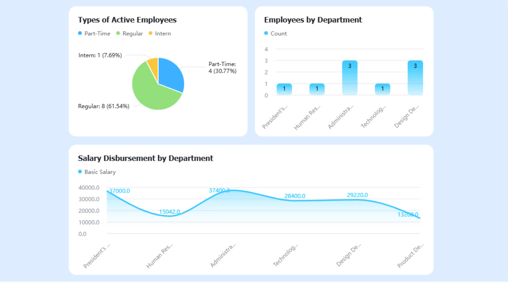Click the "Technolog..." axis label under the salary chart
The width and height of the screenshot is (508, 282).
point(285,256)
